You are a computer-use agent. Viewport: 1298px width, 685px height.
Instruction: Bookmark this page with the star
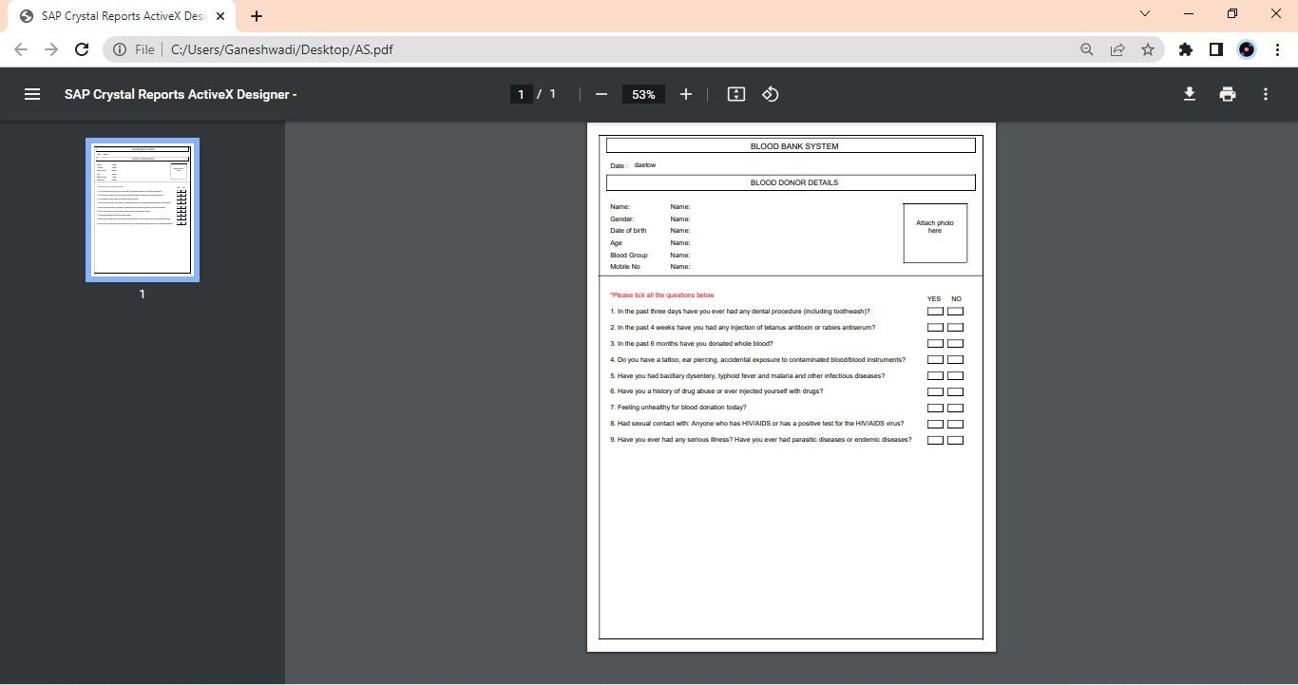click(1148, 49)
